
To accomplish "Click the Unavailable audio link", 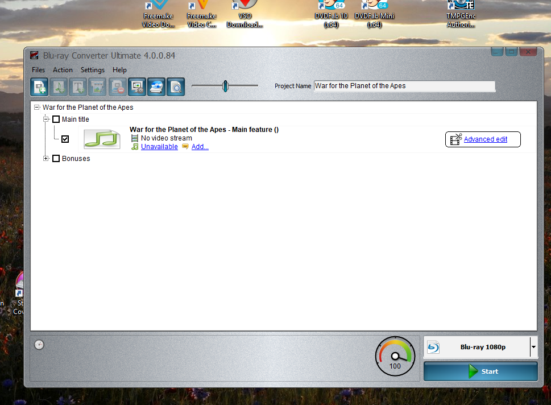I will coord(159,147).
